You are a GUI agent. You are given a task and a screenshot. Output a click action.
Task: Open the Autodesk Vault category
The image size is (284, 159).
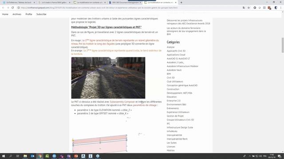coord(174,70)
